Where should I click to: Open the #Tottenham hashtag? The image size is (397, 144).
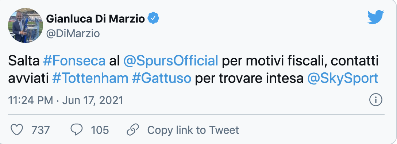(90, 79)
